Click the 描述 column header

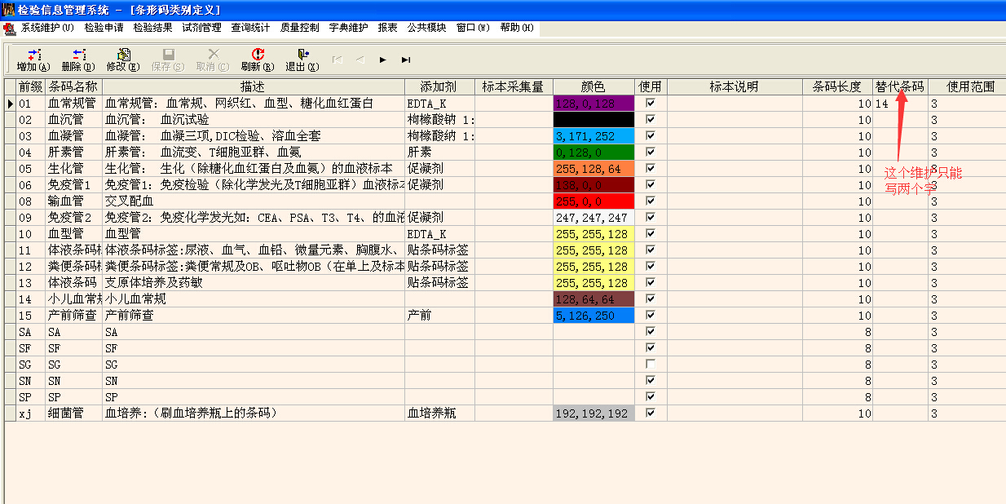pyautogui.click(x=254, y=87)
